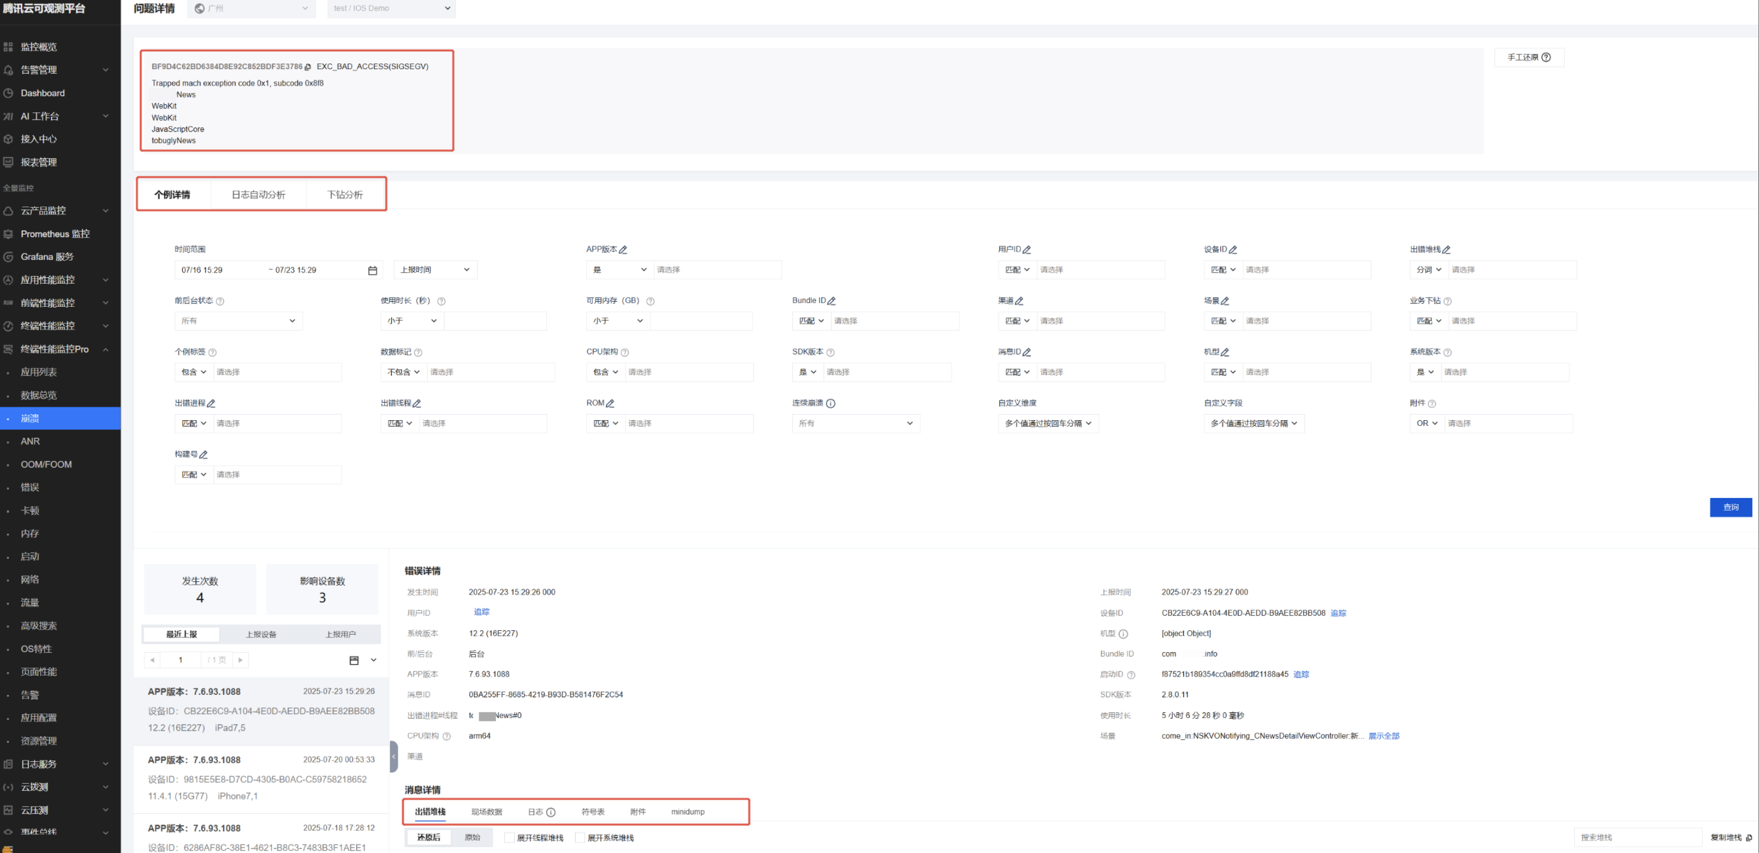Switch to 日志自动分析 tab
1759x853 pixels.
tap(258, 195)
